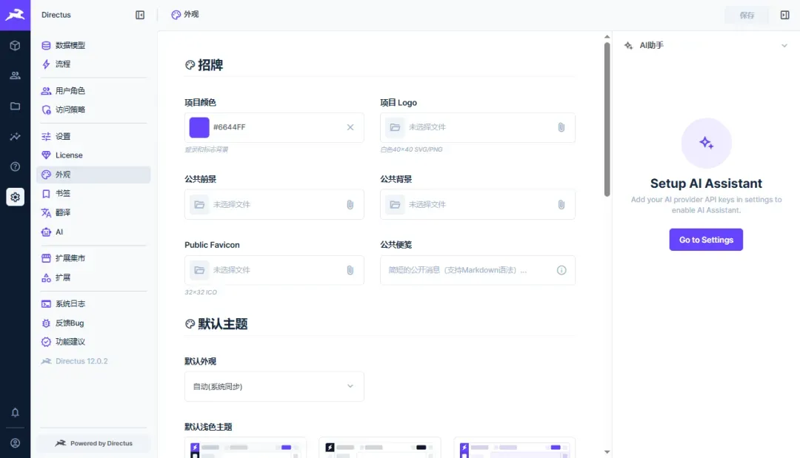Click the purple project color swatch

(x=199, y=127)
